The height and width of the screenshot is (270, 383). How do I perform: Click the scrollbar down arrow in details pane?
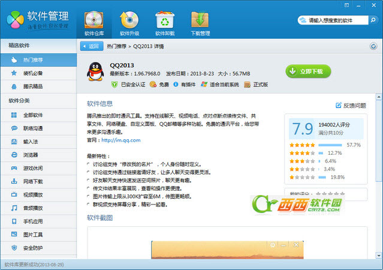379,256
